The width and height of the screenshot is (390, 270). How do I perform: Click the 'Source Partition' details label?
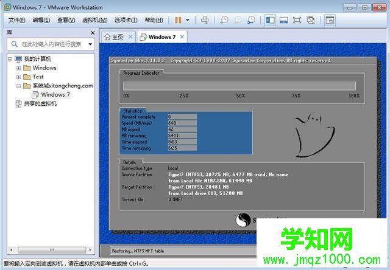pos(136,175)
